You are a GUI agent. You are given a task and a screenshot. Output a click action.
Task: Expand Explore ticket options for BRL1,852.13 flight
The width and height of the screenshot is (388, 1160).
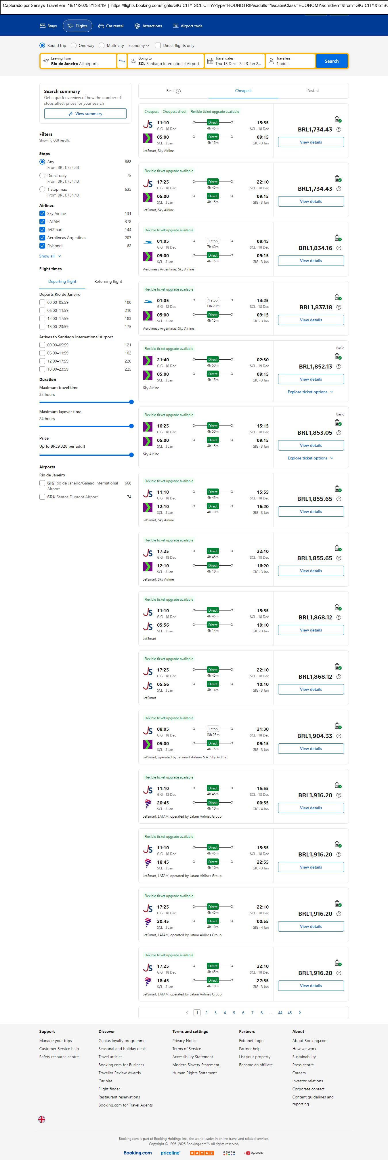(311, 392)
